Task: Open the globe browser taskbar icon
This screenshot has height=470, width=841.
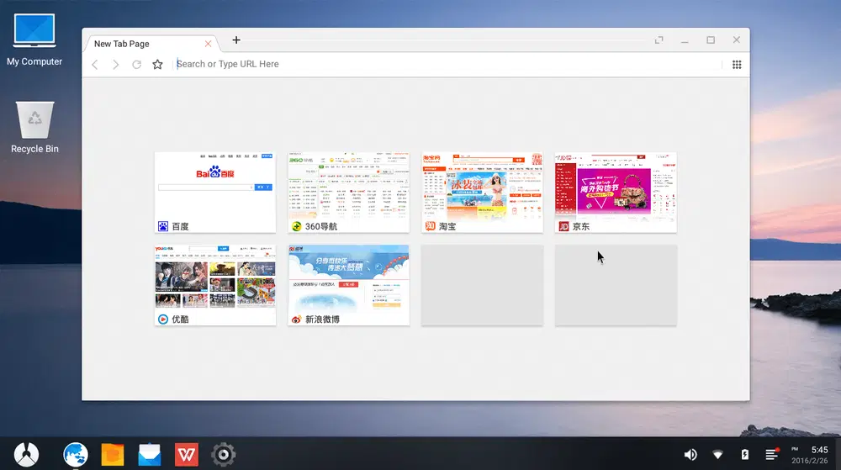Action: 76,455
